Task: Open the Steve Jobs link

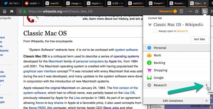Action: (x=111, y=108)
